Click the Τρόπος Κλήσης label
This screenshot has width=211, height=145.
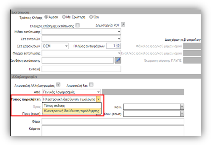(x=31, y=18)
